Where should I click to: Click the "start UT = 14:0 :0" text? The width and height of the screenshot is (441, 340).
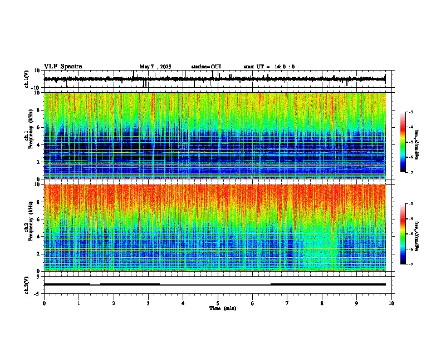pos(269,67)
